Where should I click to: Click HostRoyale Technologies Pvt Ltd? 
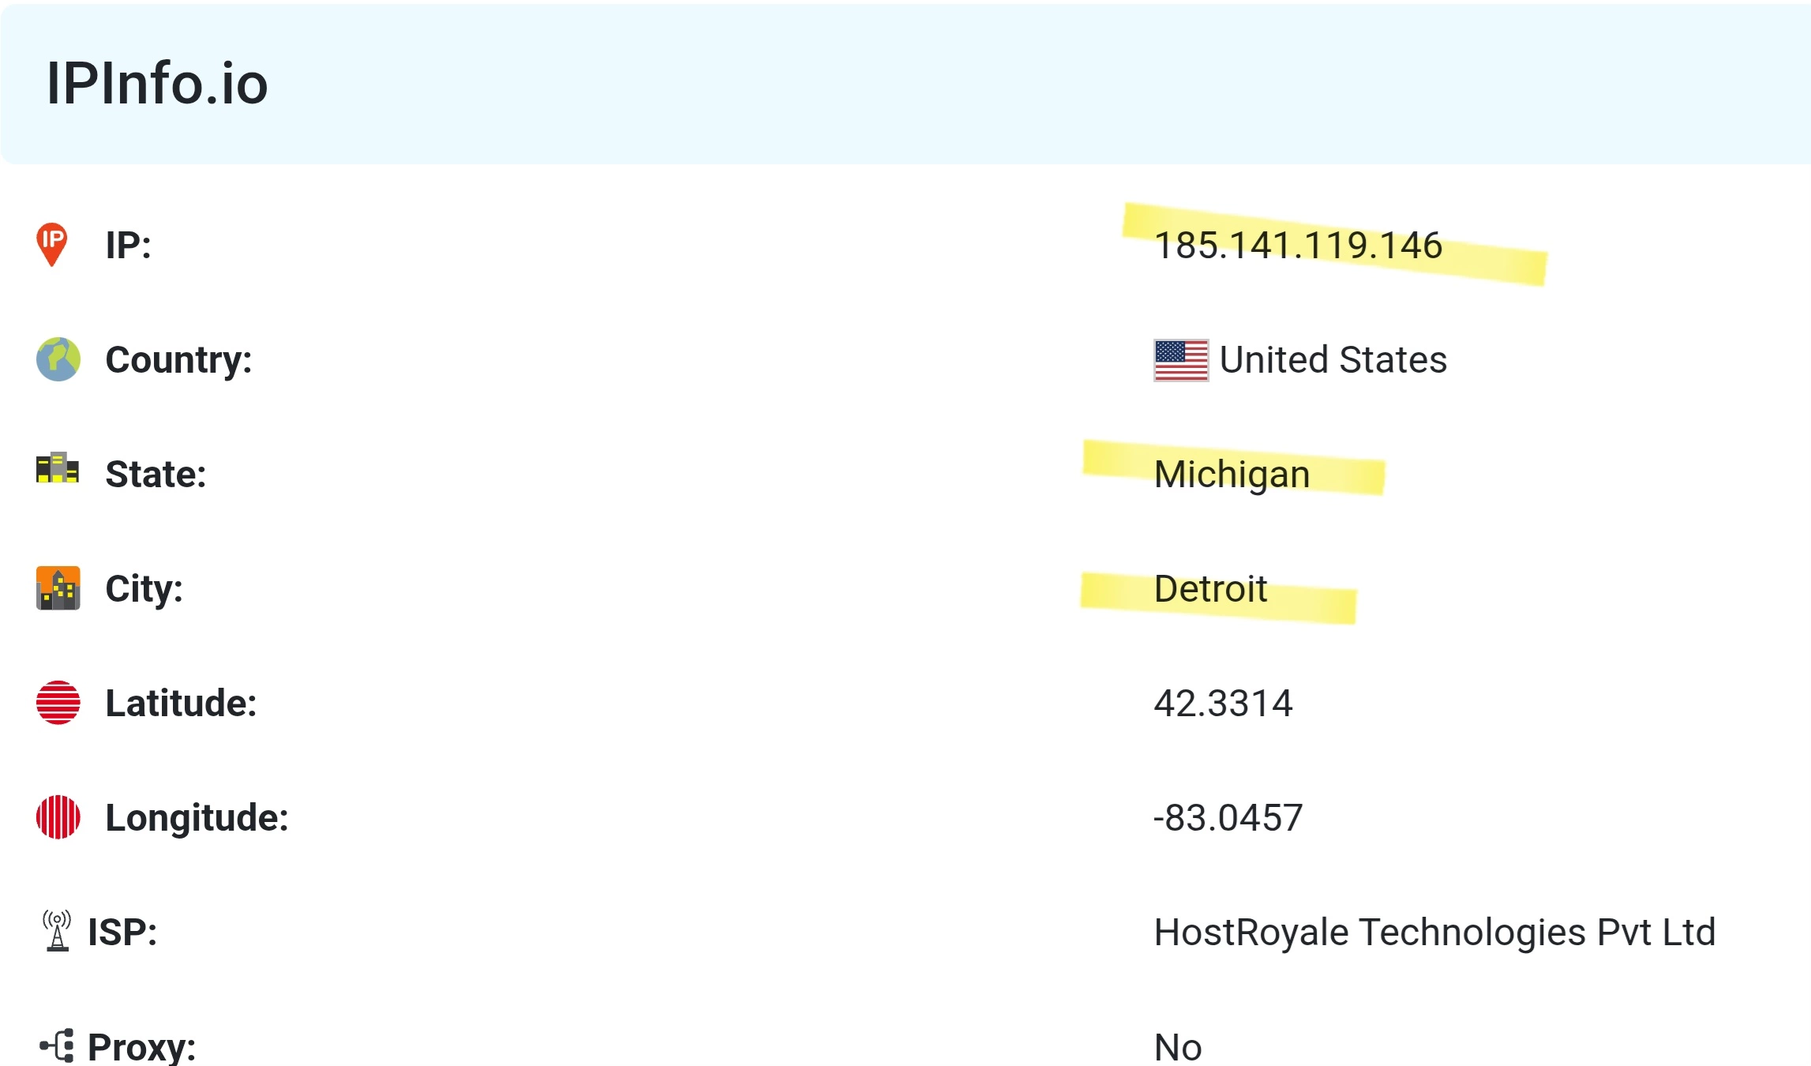click(1434, 933)
